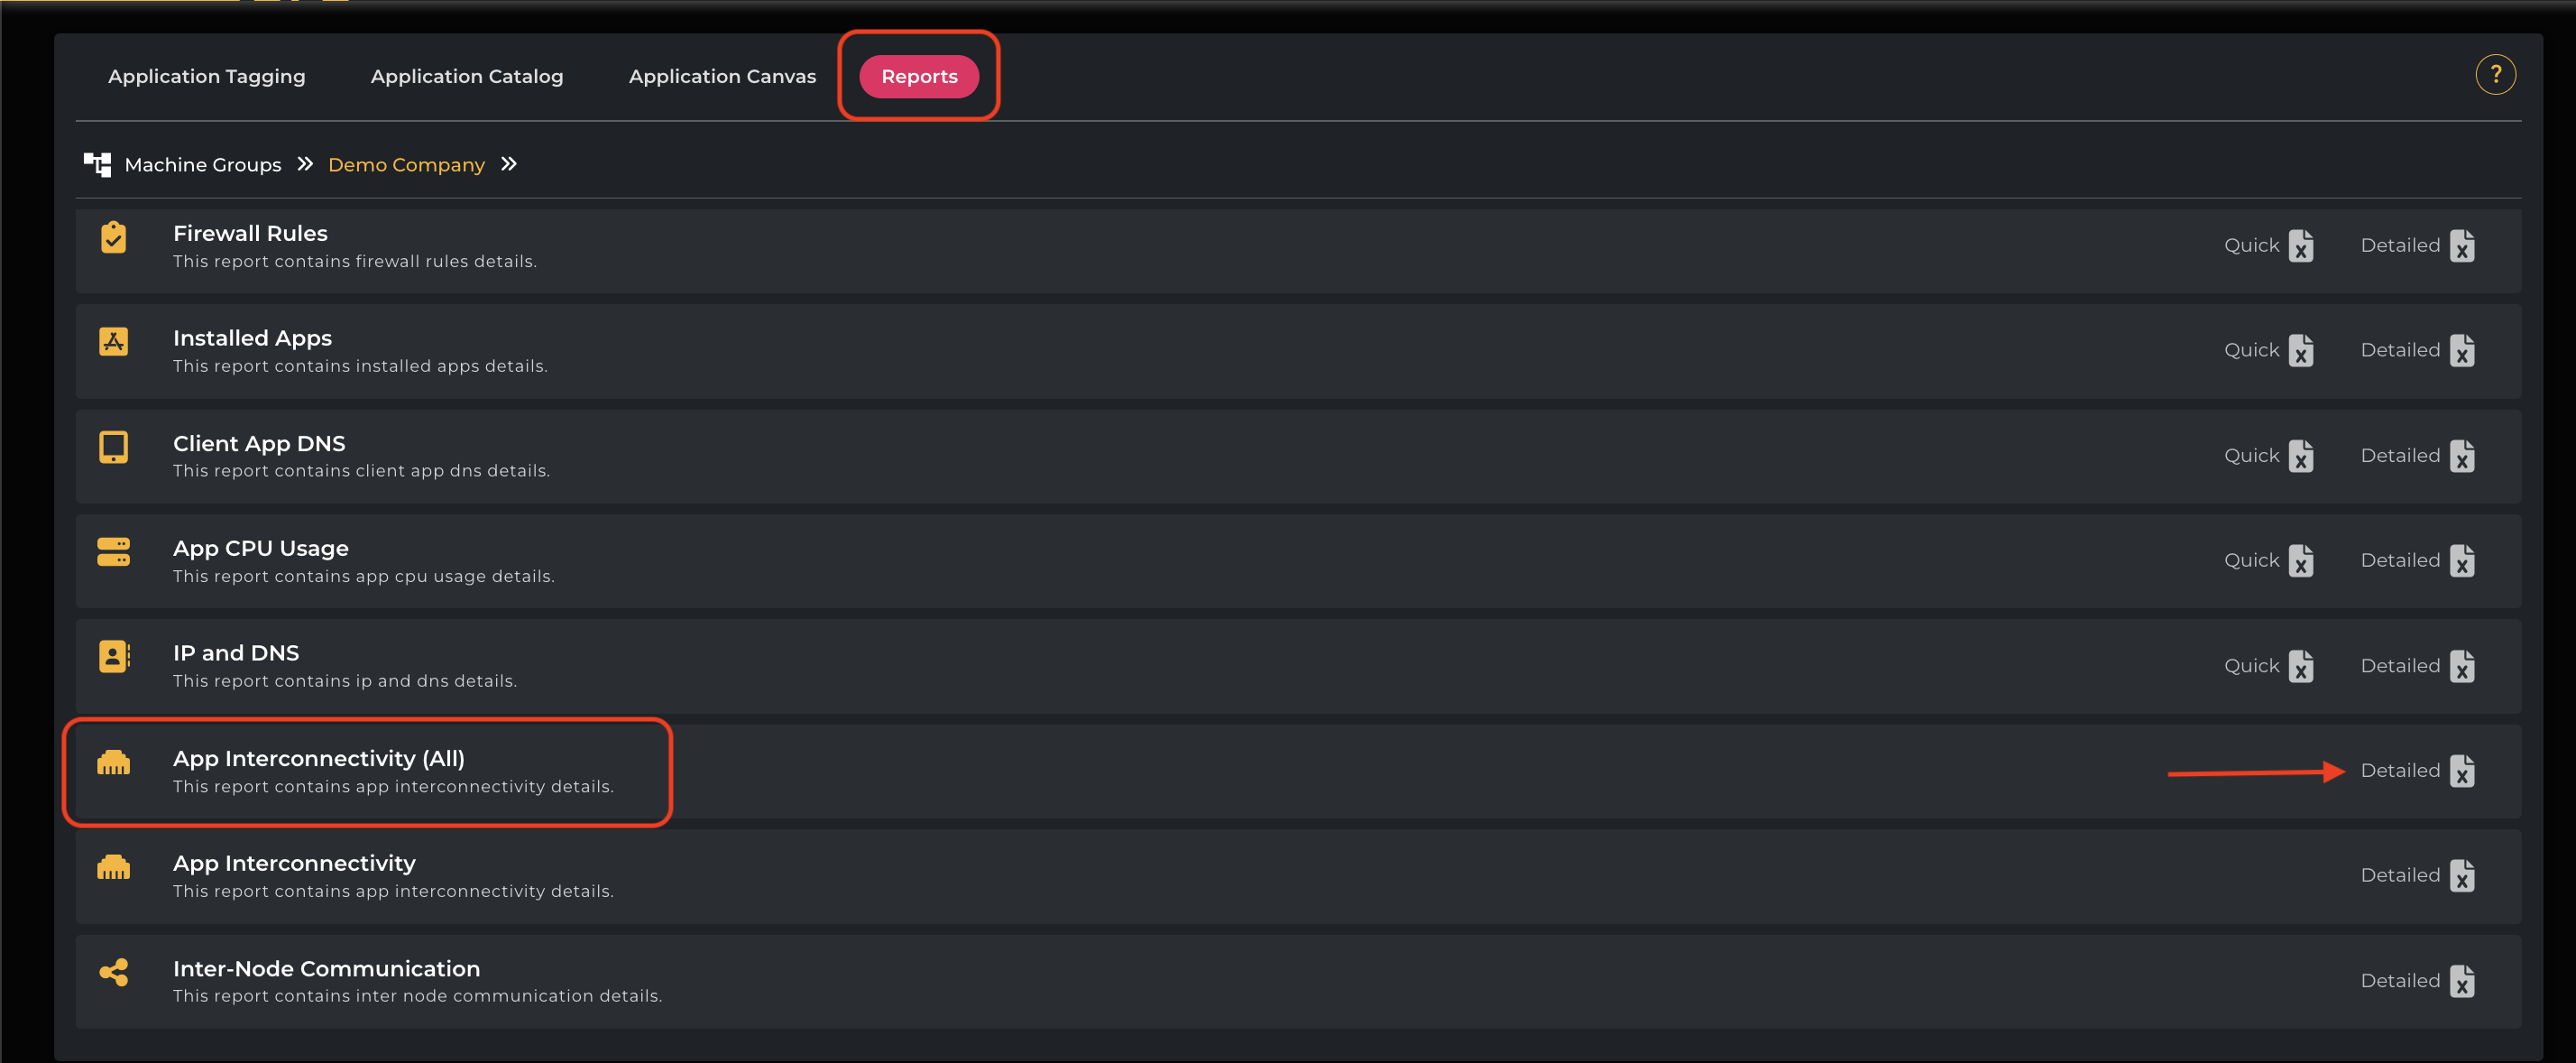Screen dimensions: 2576x1063
Task: Open the help question mark icon
Action: (2495, 75)
